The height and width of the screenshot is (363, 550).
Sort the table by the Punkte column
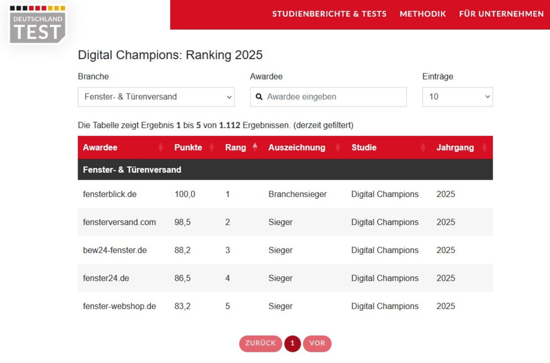[212, 147]
